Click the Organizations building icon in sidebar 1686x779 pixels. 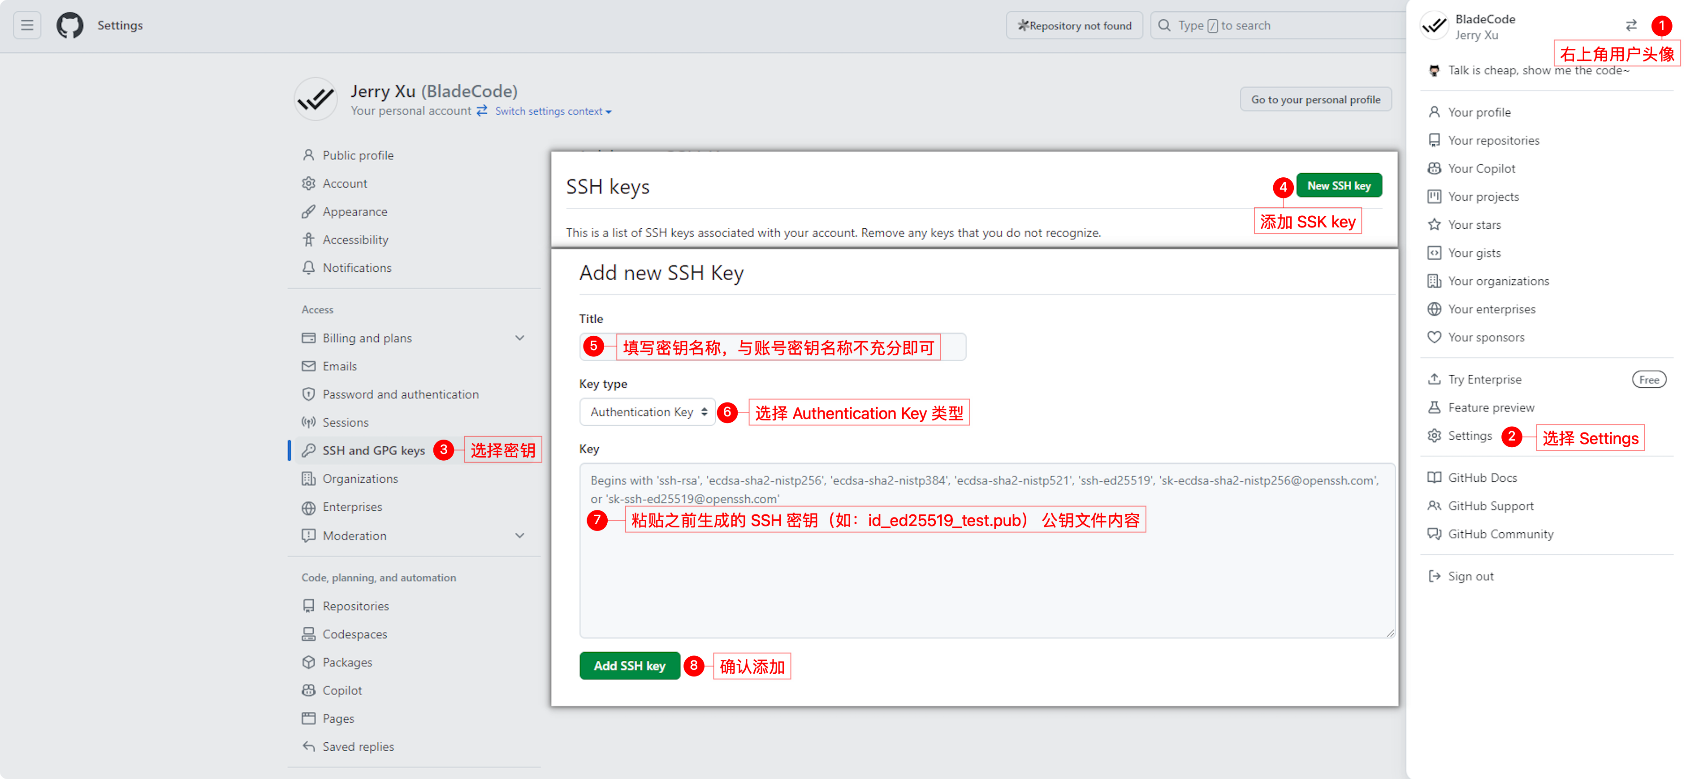point(308,479)
